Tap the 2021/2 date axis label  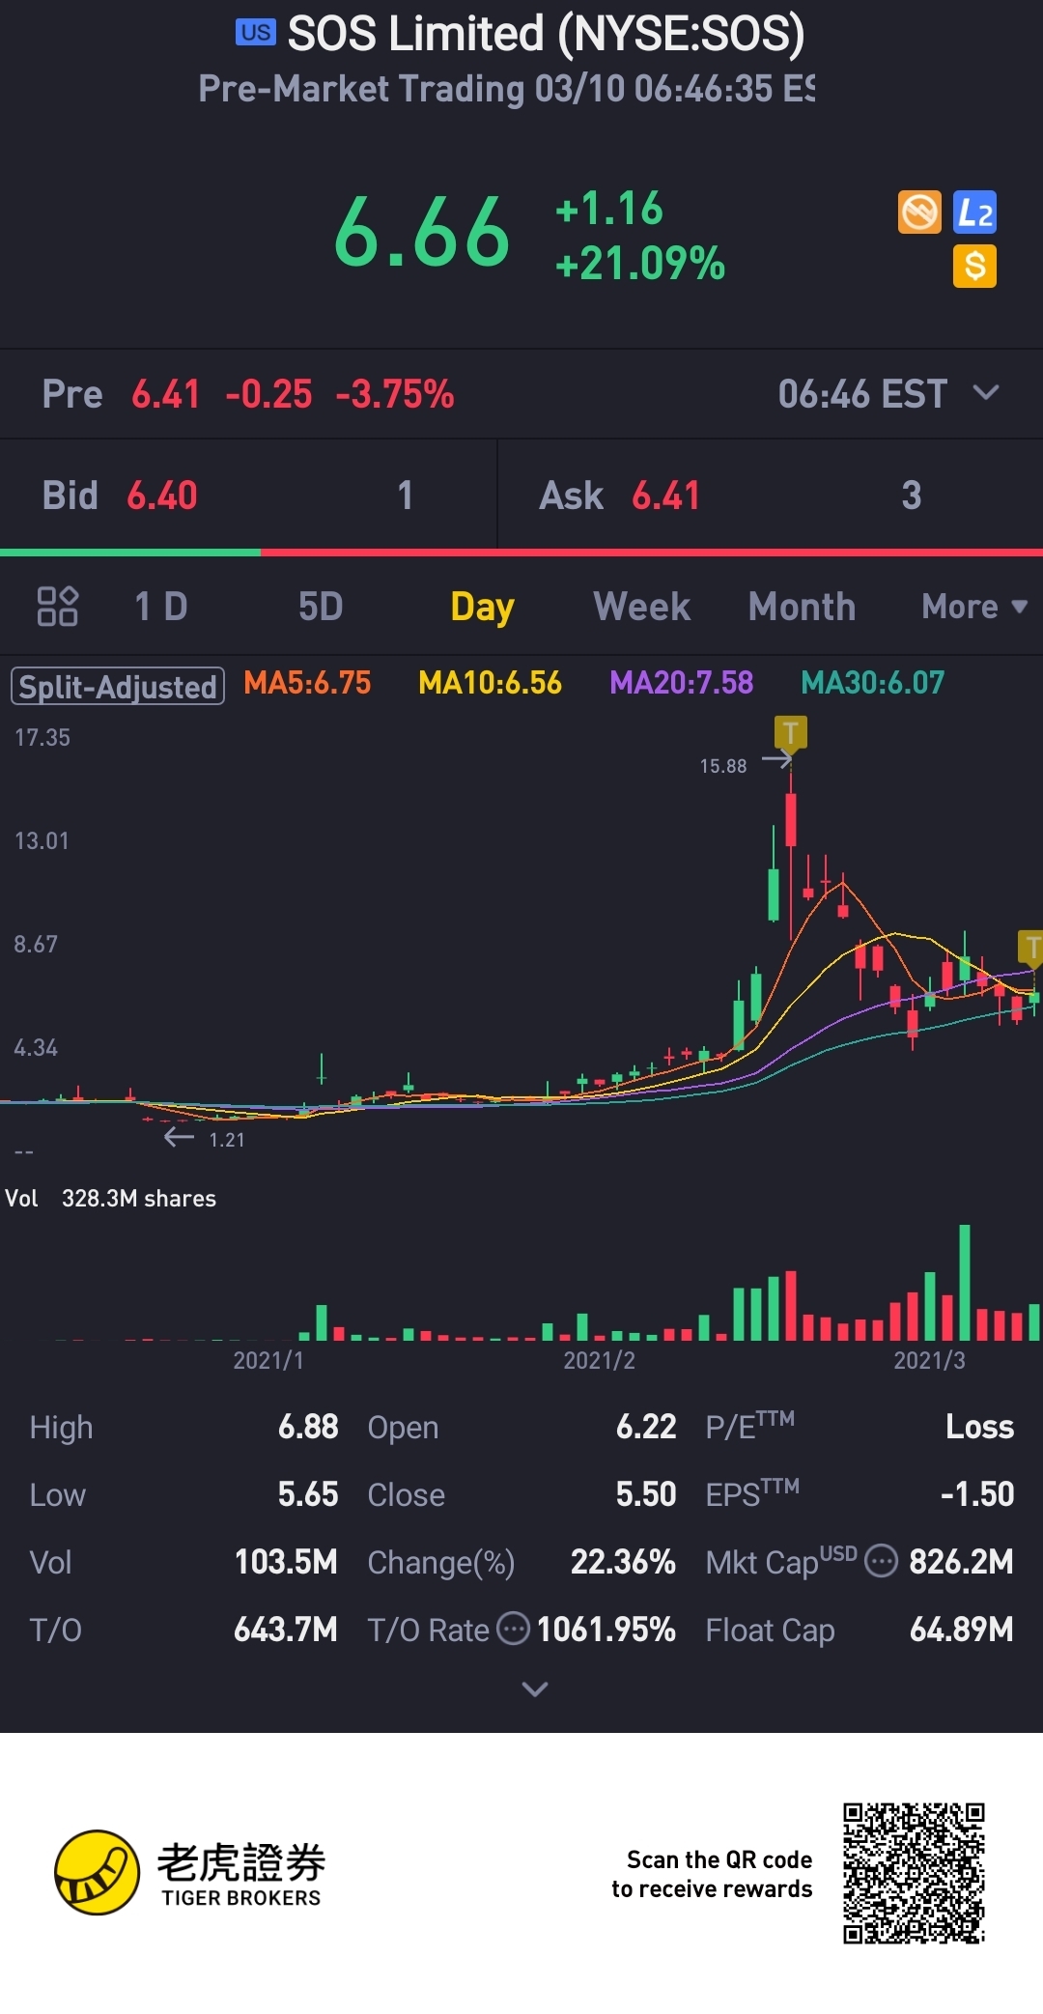tap(599, 1360)
